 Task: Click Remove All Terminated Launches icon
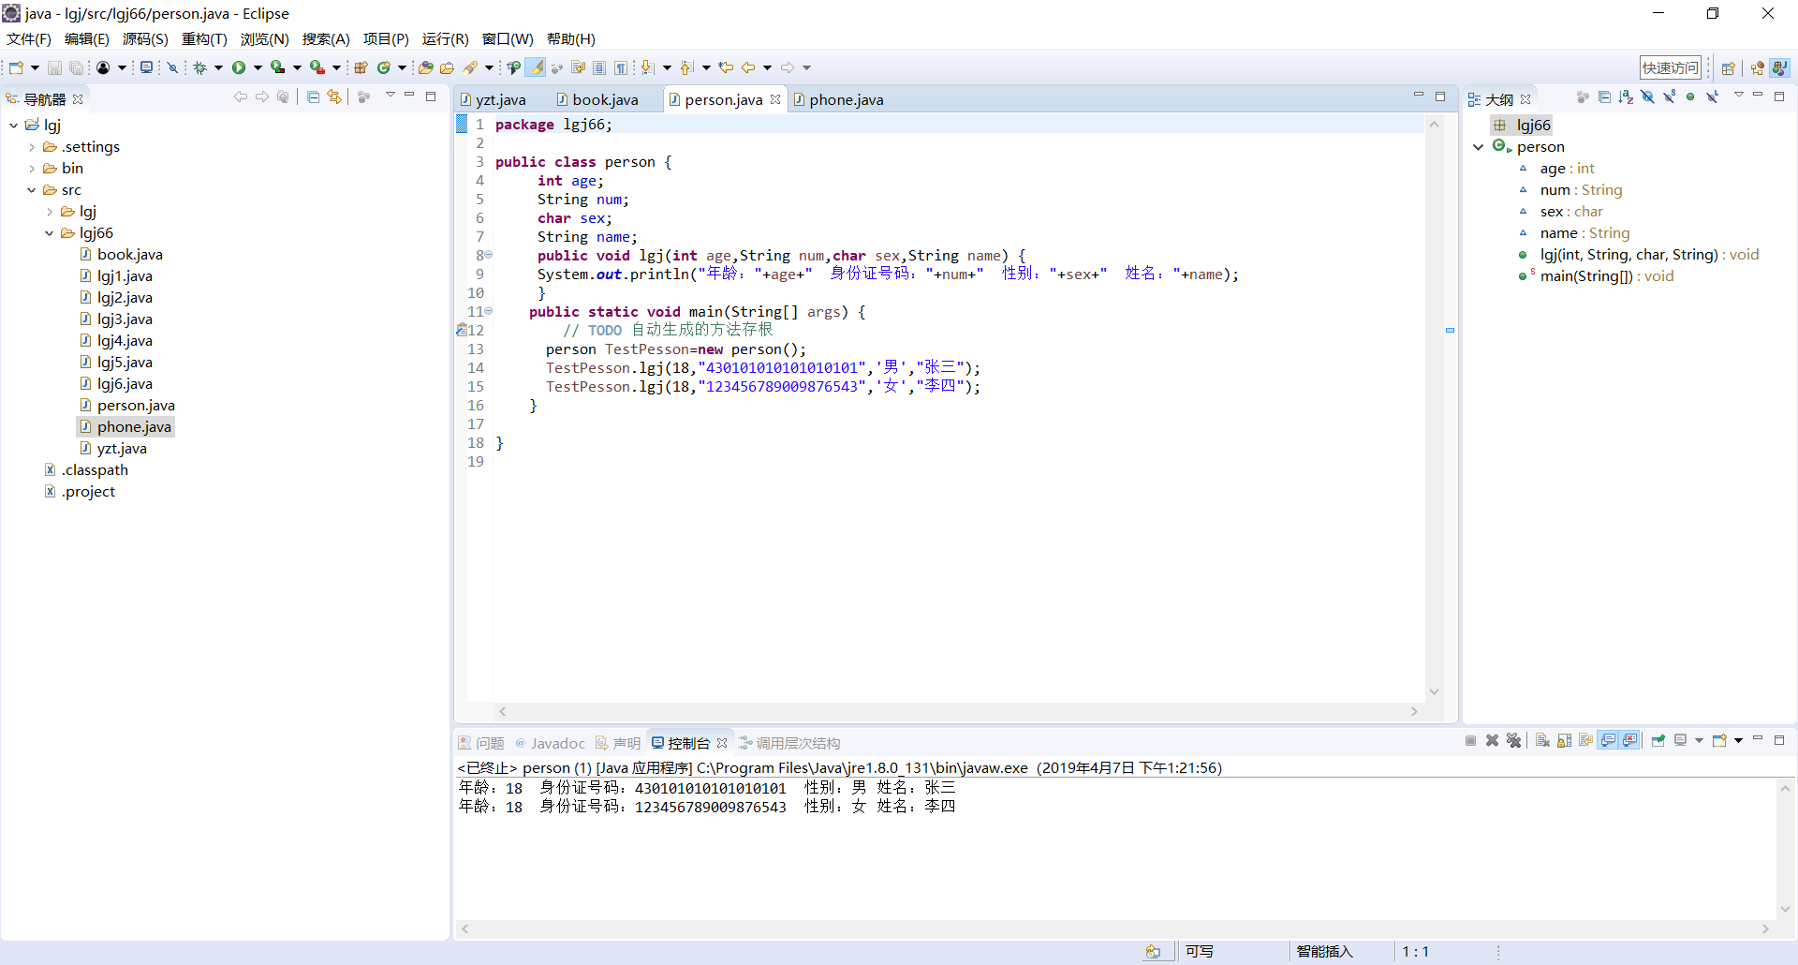(1514, 741)
